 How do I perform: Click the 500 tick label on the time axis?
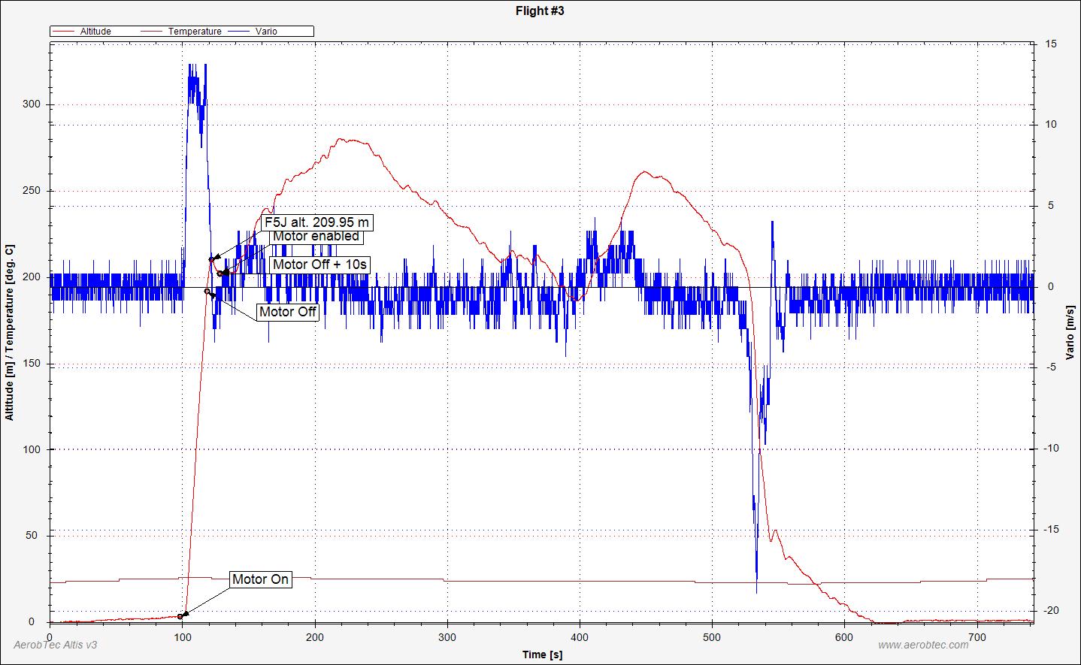pos(713,636)
